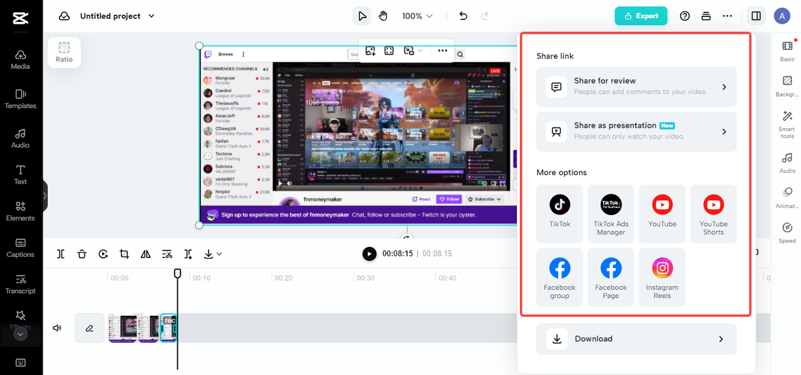The width and height of the screenshot is (801, 375).
Task: Click the Export button
Action: [641, 16]
